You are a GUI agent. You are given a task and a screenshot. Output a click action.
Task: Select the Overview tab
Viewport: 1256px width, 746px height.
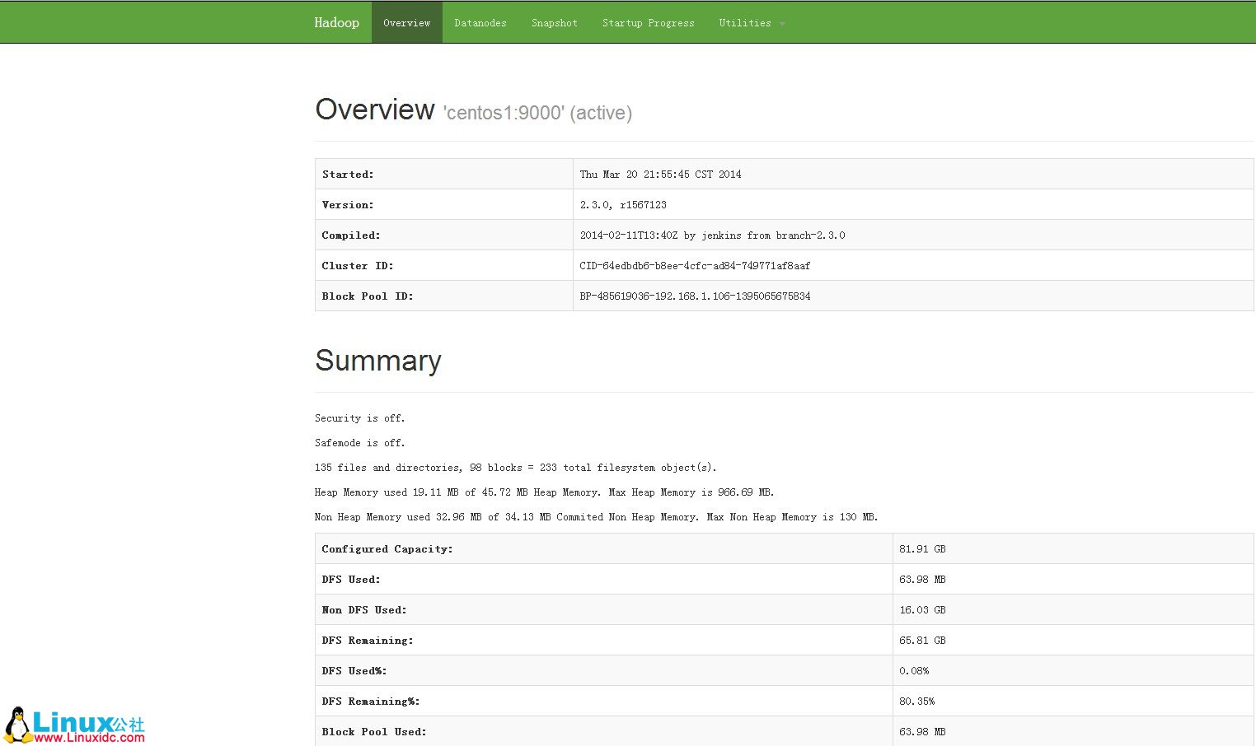[x=406, y=22]
